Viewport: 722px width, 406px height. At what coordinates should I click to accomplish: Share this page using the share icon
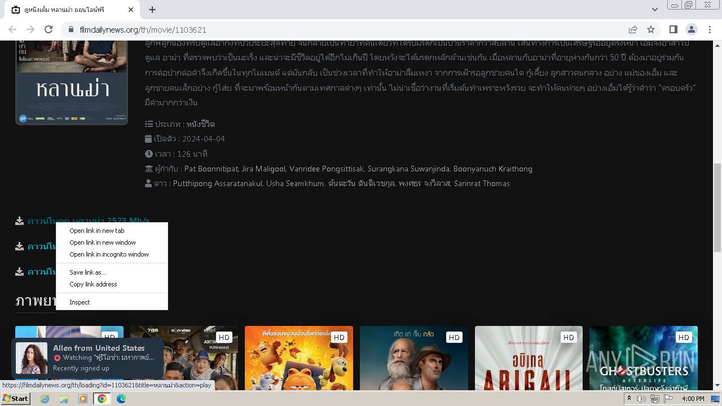[x=633, y=29]
